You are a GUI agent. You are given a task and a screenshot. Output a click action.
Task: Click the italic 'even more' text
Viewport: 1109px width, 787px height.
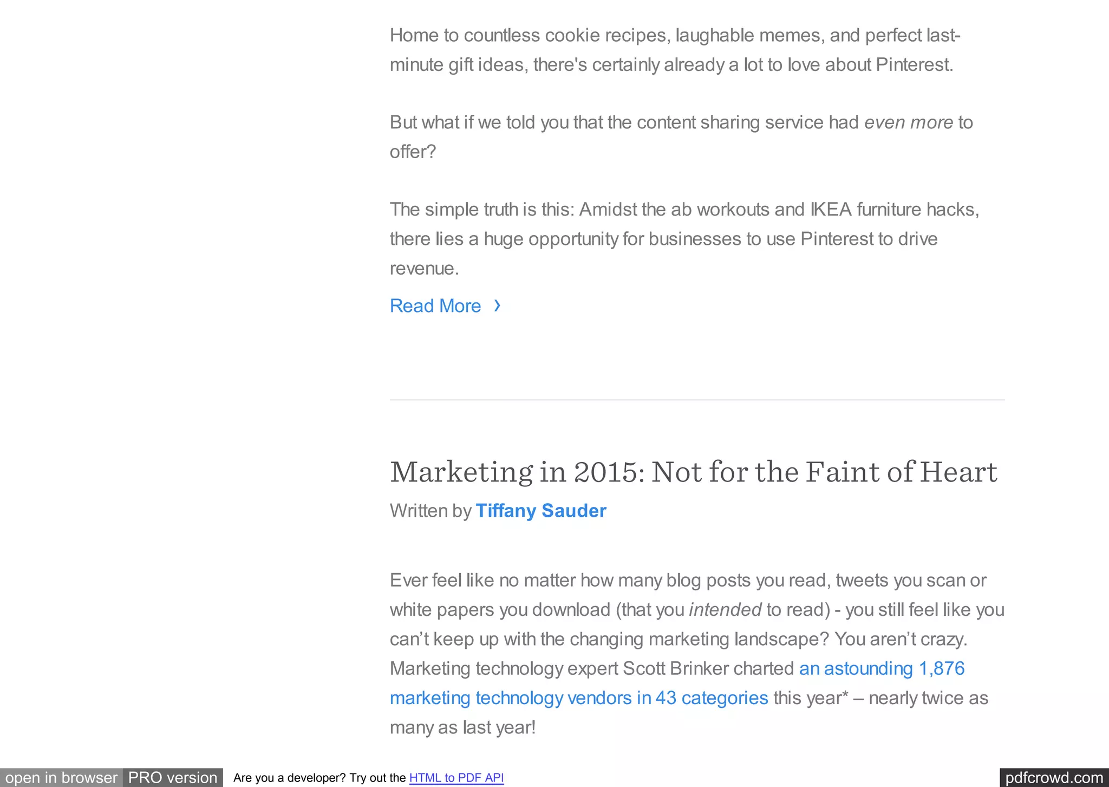point(908,122)
